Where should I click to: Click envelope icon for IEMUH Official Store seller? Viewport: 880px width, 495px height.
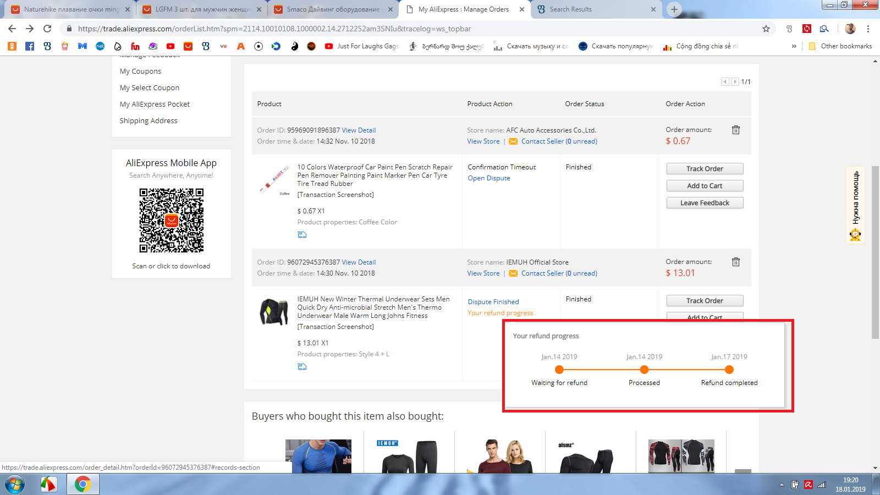[513, 273]
